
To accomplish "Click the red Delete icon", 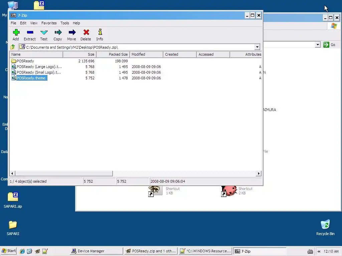I will coord(86,32).
